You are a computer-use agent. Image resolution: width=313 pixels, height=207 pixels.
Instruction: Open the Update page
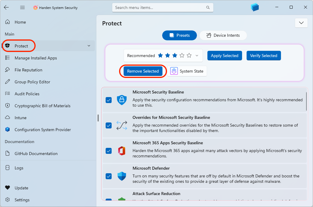tap(48, 188)
